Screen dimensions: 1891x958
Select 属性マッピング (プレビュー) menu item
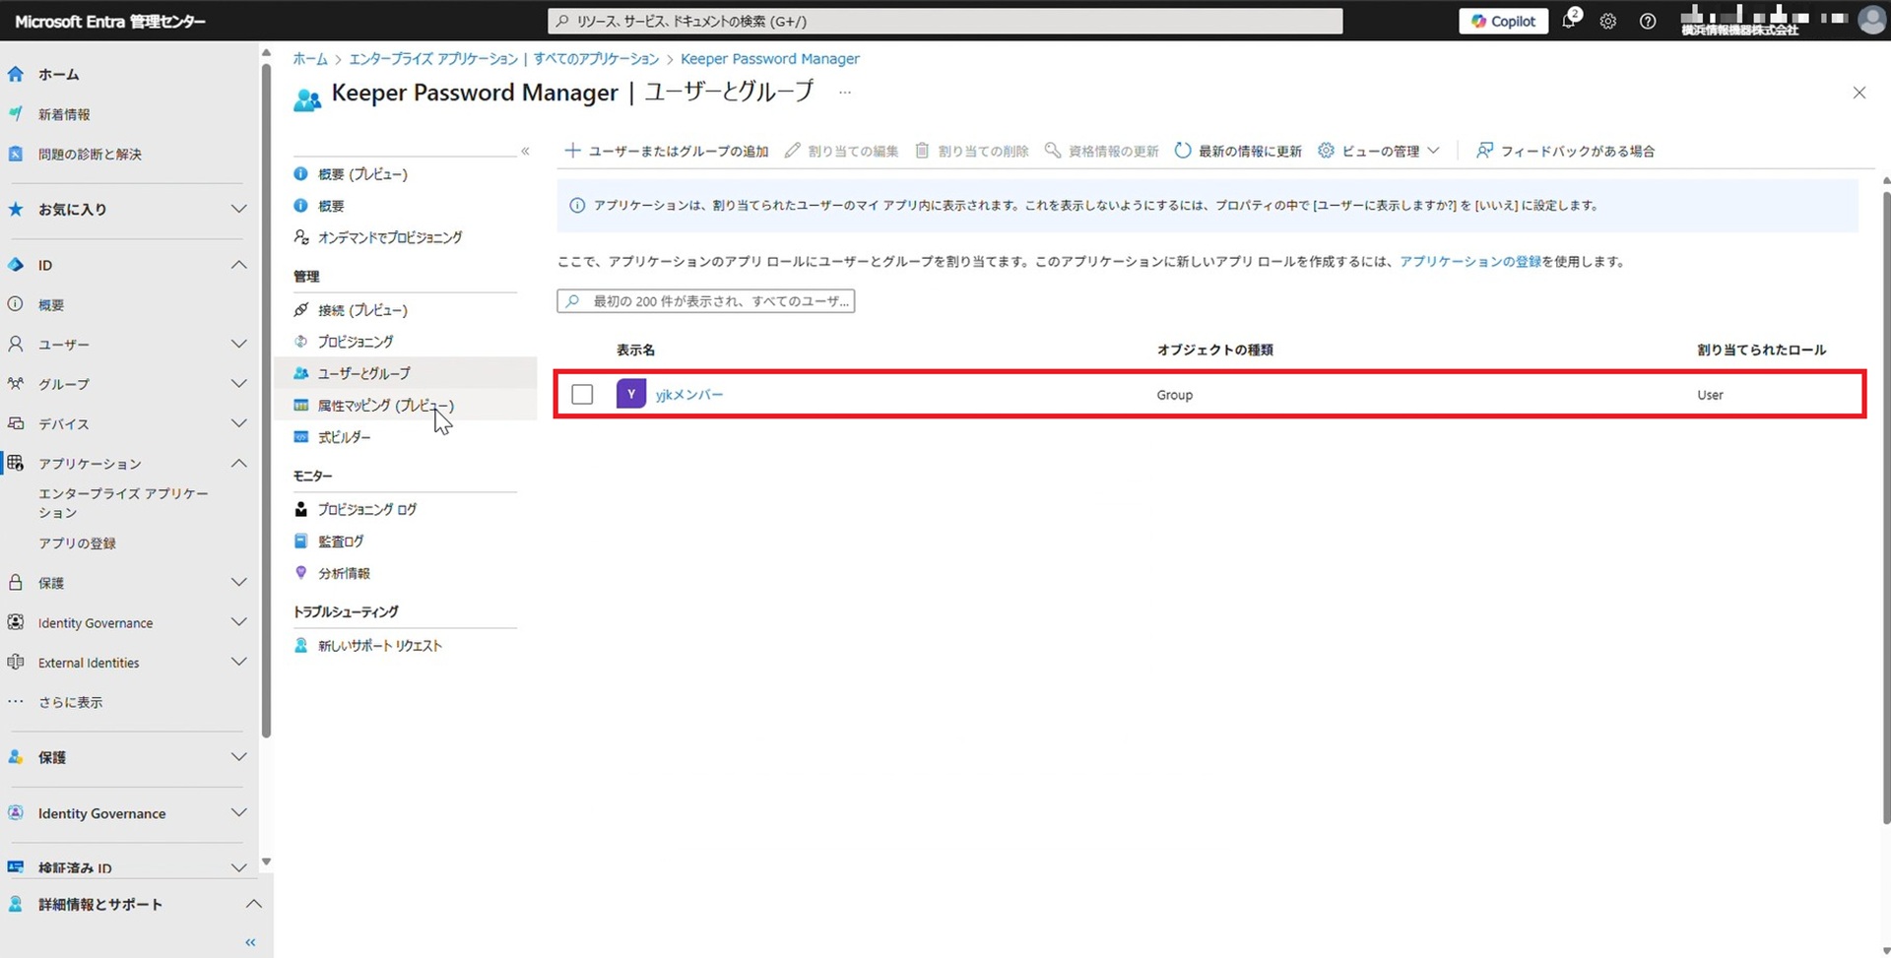pos(385,406)
